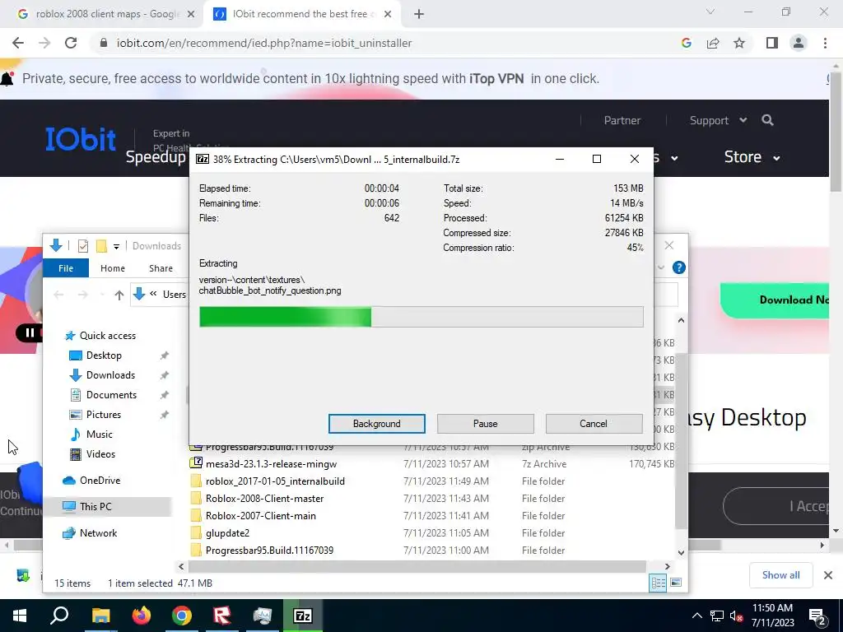The image size is (843, 632).
Task: Select Music in navigation pane
Action: pyautogui.click(x=100, y=434)
